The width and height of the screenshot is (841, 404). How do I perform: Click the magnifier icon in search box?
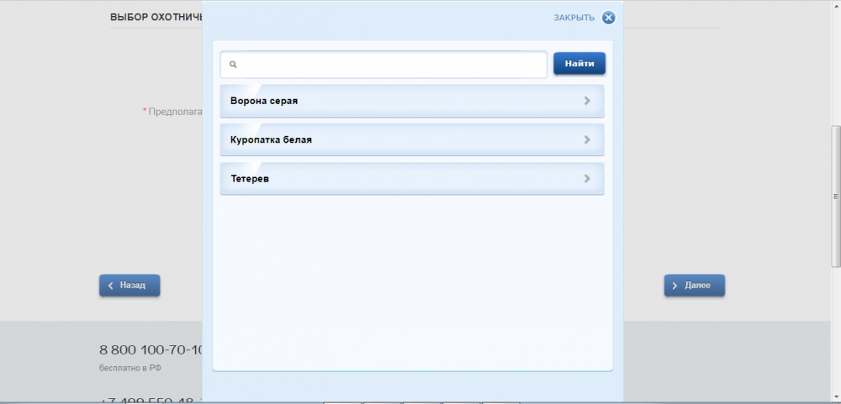(x=233, y=64)
